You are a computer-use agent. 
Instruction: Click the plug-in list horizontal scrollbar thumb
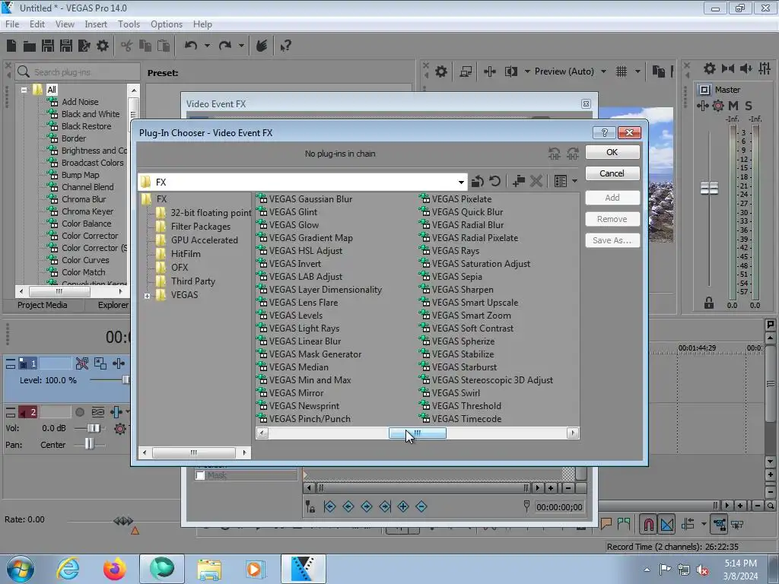click(x=418, y=433)
